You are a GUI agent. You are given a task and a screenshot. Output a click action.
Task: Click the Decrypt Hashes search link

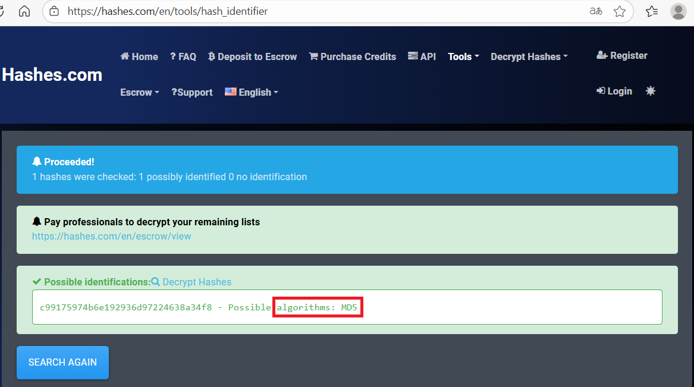[191, 282]
